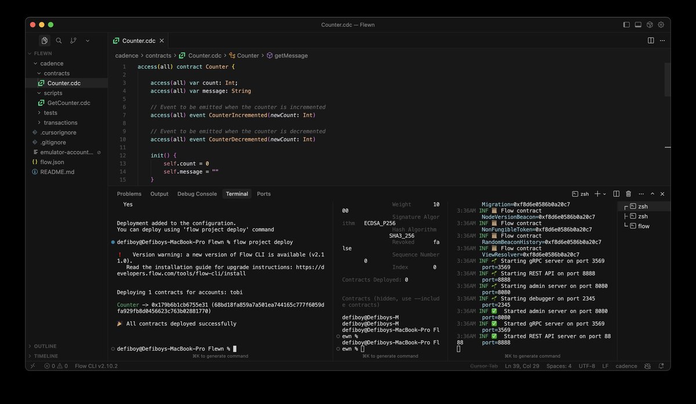Change language mode by clicking cadence

[x=625, y=366]
